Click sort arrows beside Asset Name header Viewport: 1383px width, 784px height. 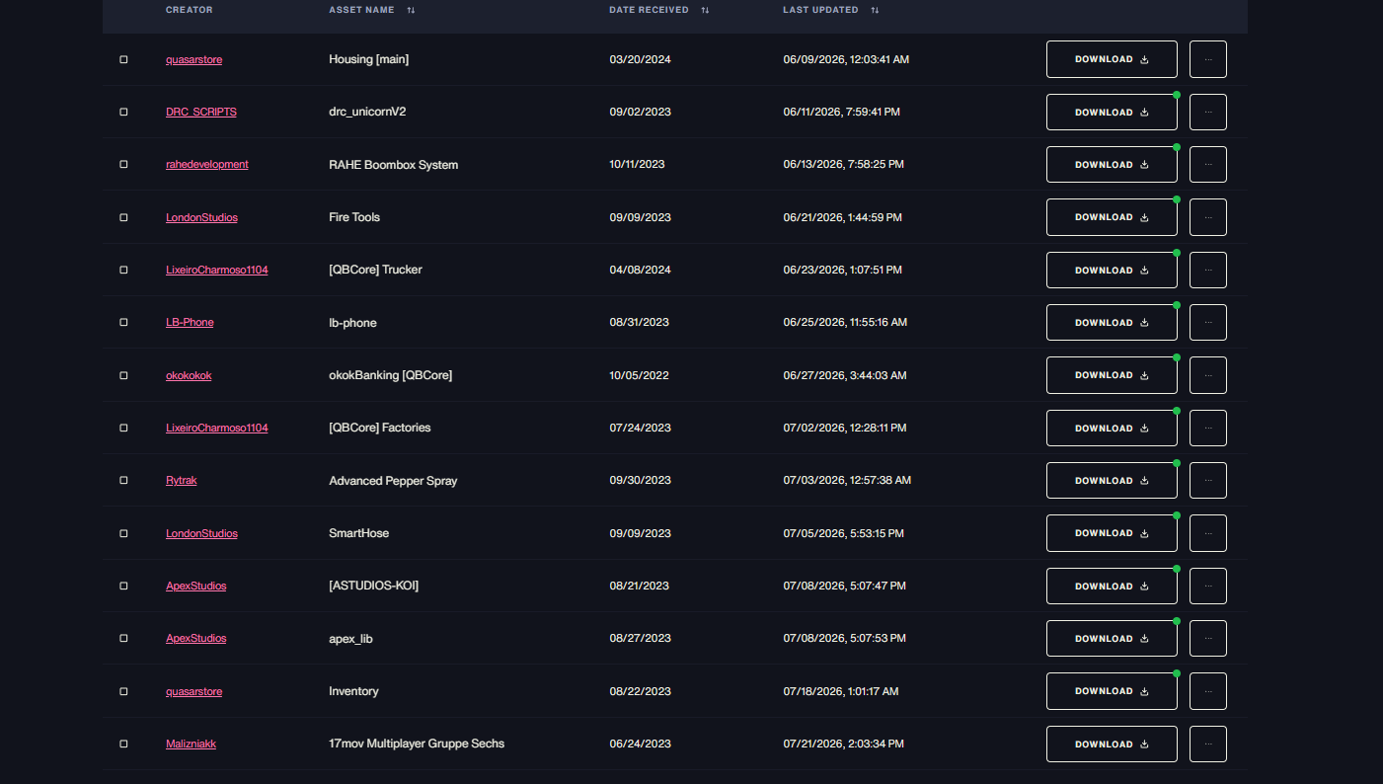click(411, 10)
